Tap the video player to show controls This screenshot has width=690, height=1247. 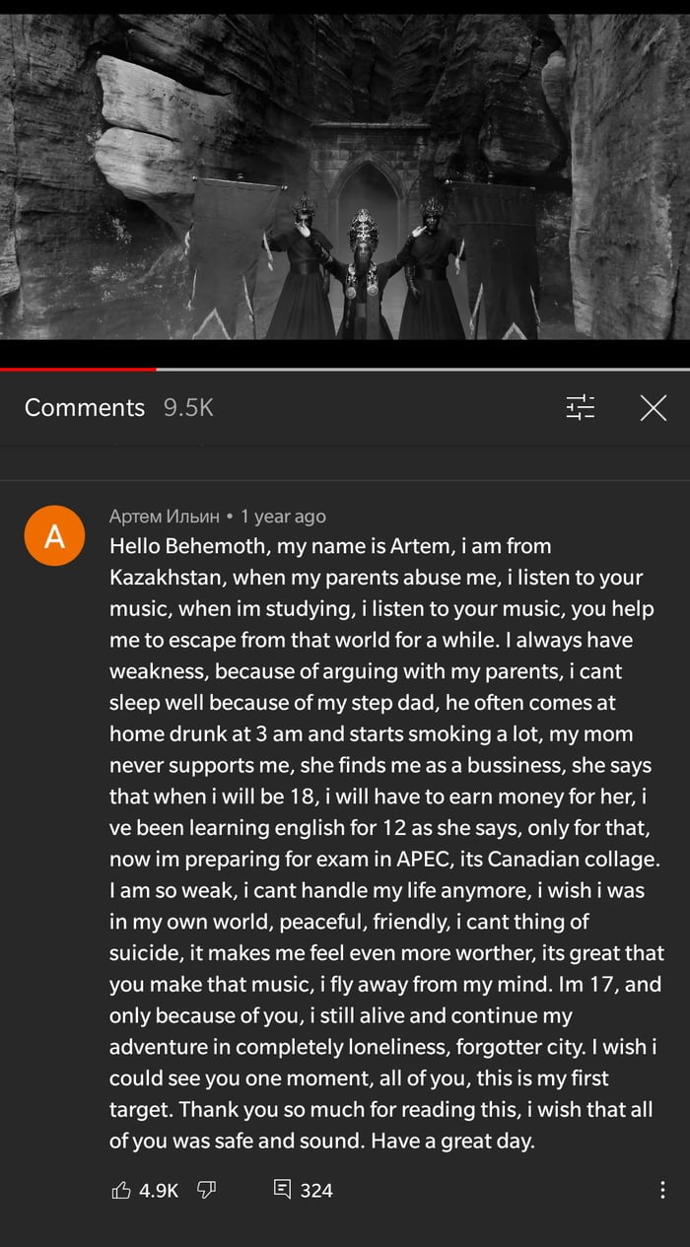345,177
